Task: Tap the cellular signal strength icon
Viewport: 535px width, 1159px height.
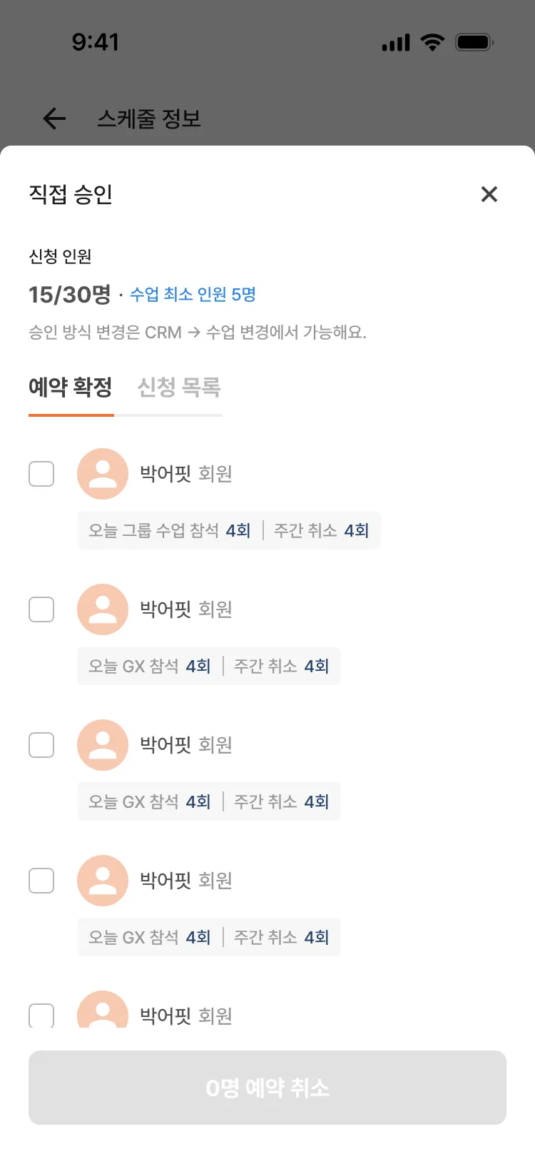Action: coord(396,43)
